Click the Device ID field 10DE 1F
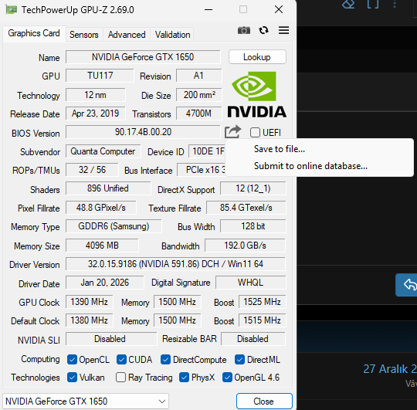Screen dimensions: 417x410 pyautogui.click(x=207, y=151)
